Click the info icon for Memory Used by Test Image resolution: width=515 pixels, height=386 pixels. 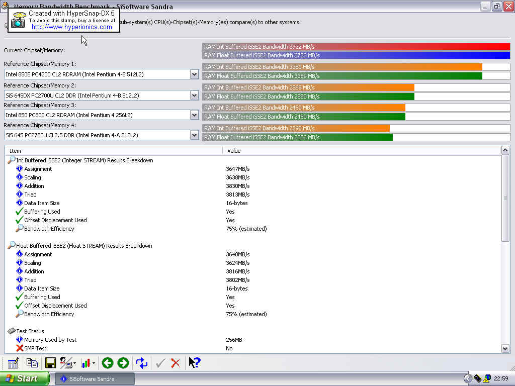pos(20,339)
